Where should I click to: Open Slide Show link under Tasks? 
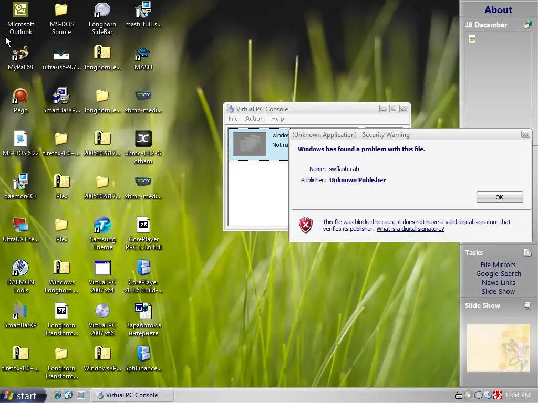click(498, 291)
